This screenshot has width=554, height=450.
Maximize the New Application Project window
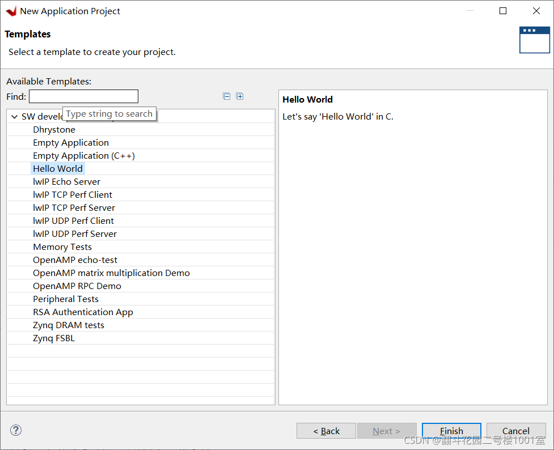pos(503,11)
